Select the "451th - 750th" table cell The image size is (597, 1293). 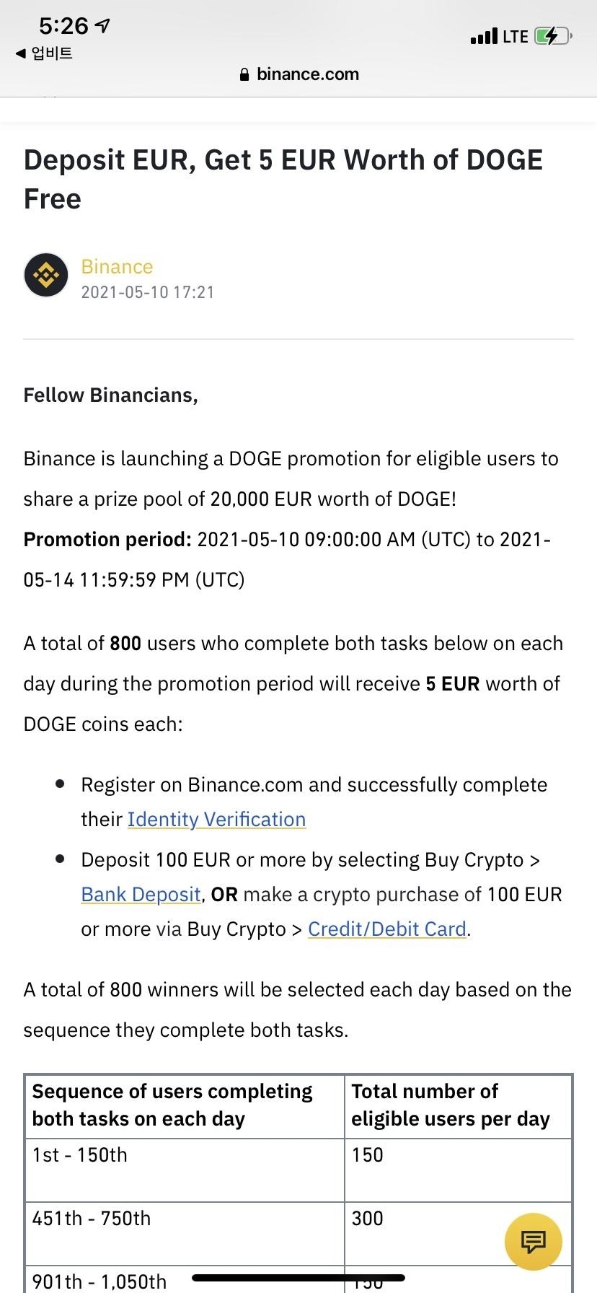[x=184, y=1233]
